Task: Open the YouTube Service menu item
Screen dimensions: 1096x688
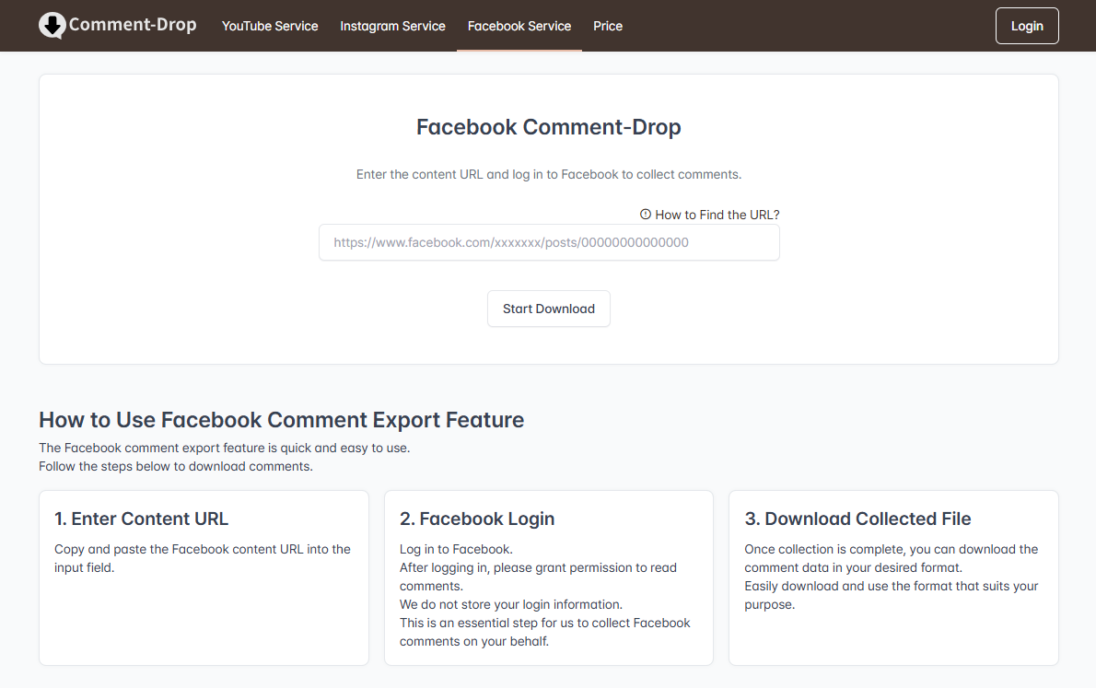Action: [270, 26]
